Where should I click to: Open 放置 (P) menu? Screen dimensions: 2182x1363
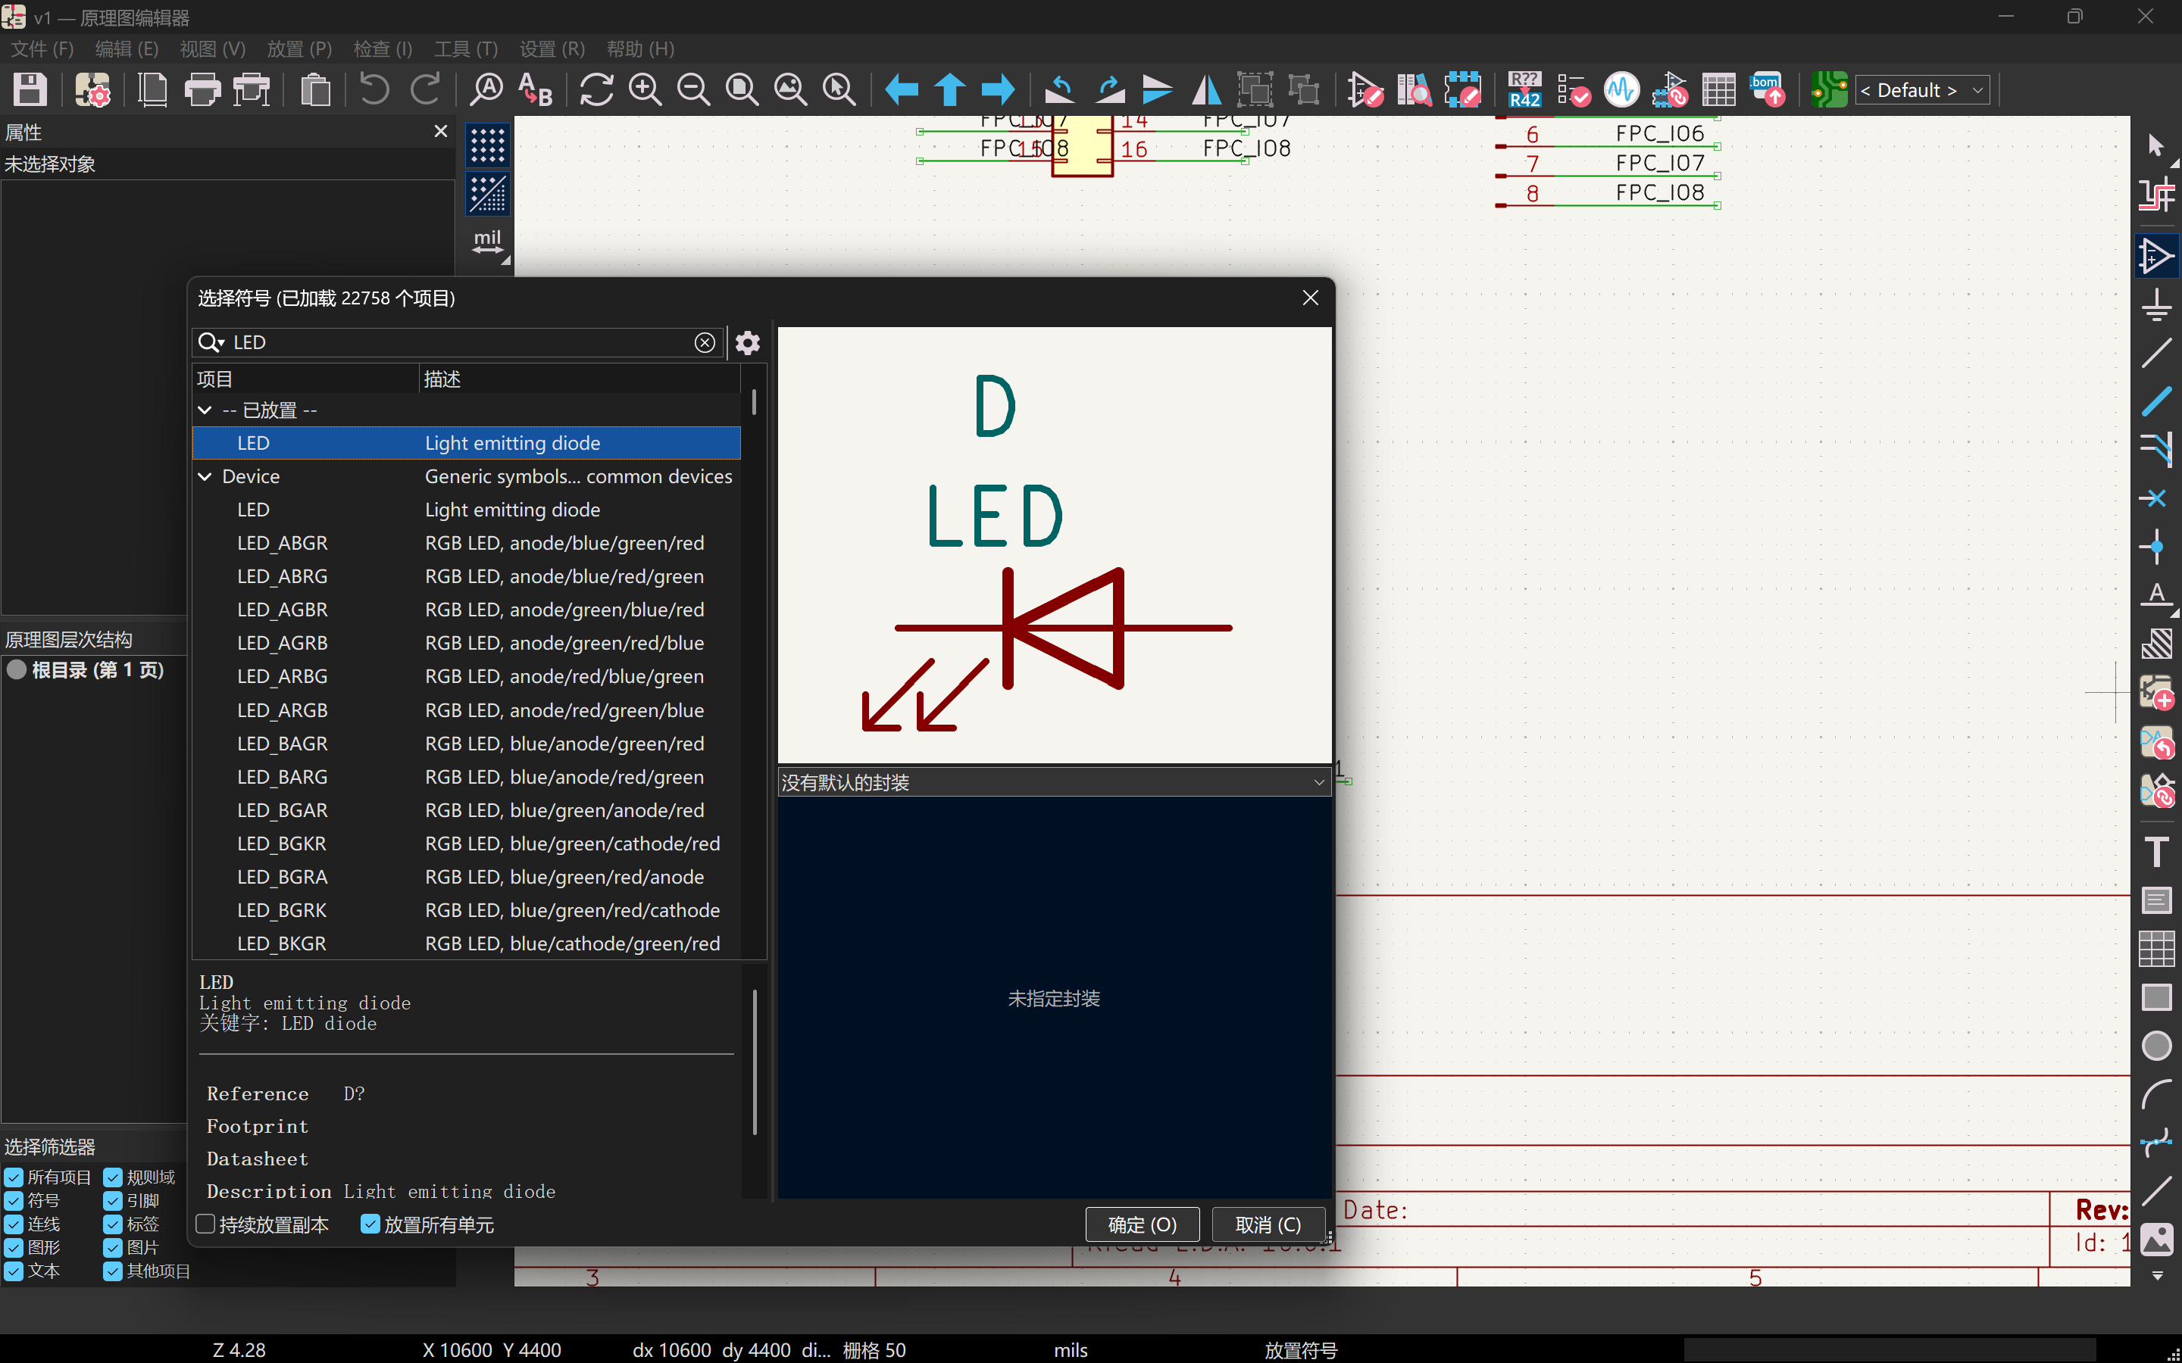point(299,48)
